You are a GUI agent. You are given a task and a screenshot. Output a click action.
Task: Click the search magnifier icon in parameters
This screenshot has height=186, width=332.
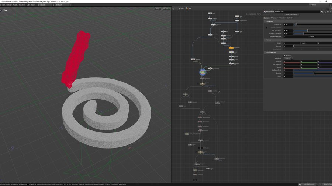tap(328, 11)
